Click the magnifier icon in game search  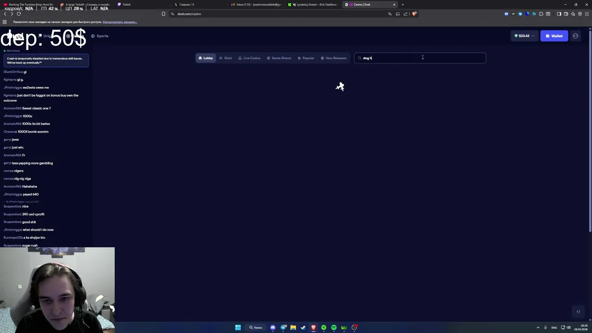coord(359,58)
